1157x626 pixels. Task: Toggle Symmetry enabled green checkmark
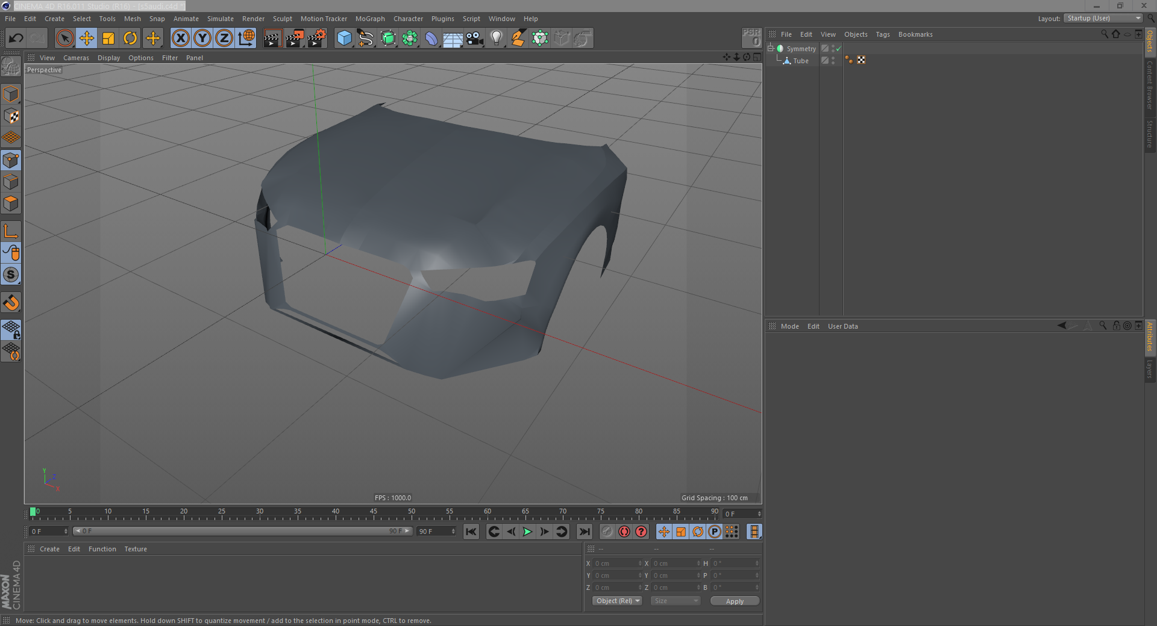pos(838,49)
